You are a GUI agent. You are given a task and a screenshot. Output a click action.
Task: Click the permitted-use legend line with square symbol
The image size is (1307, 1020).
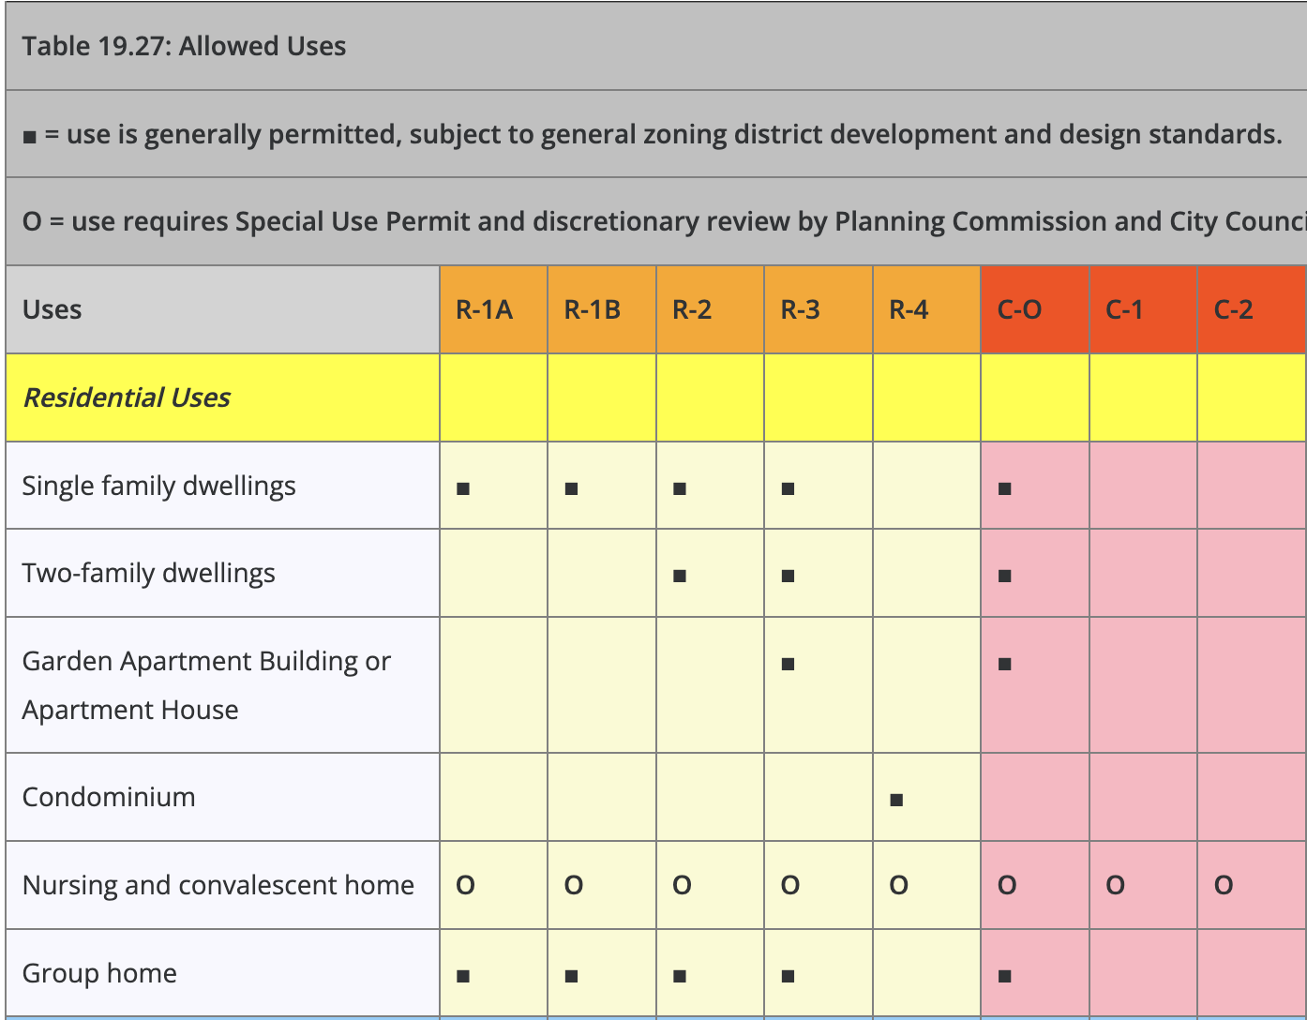point(652,134)
